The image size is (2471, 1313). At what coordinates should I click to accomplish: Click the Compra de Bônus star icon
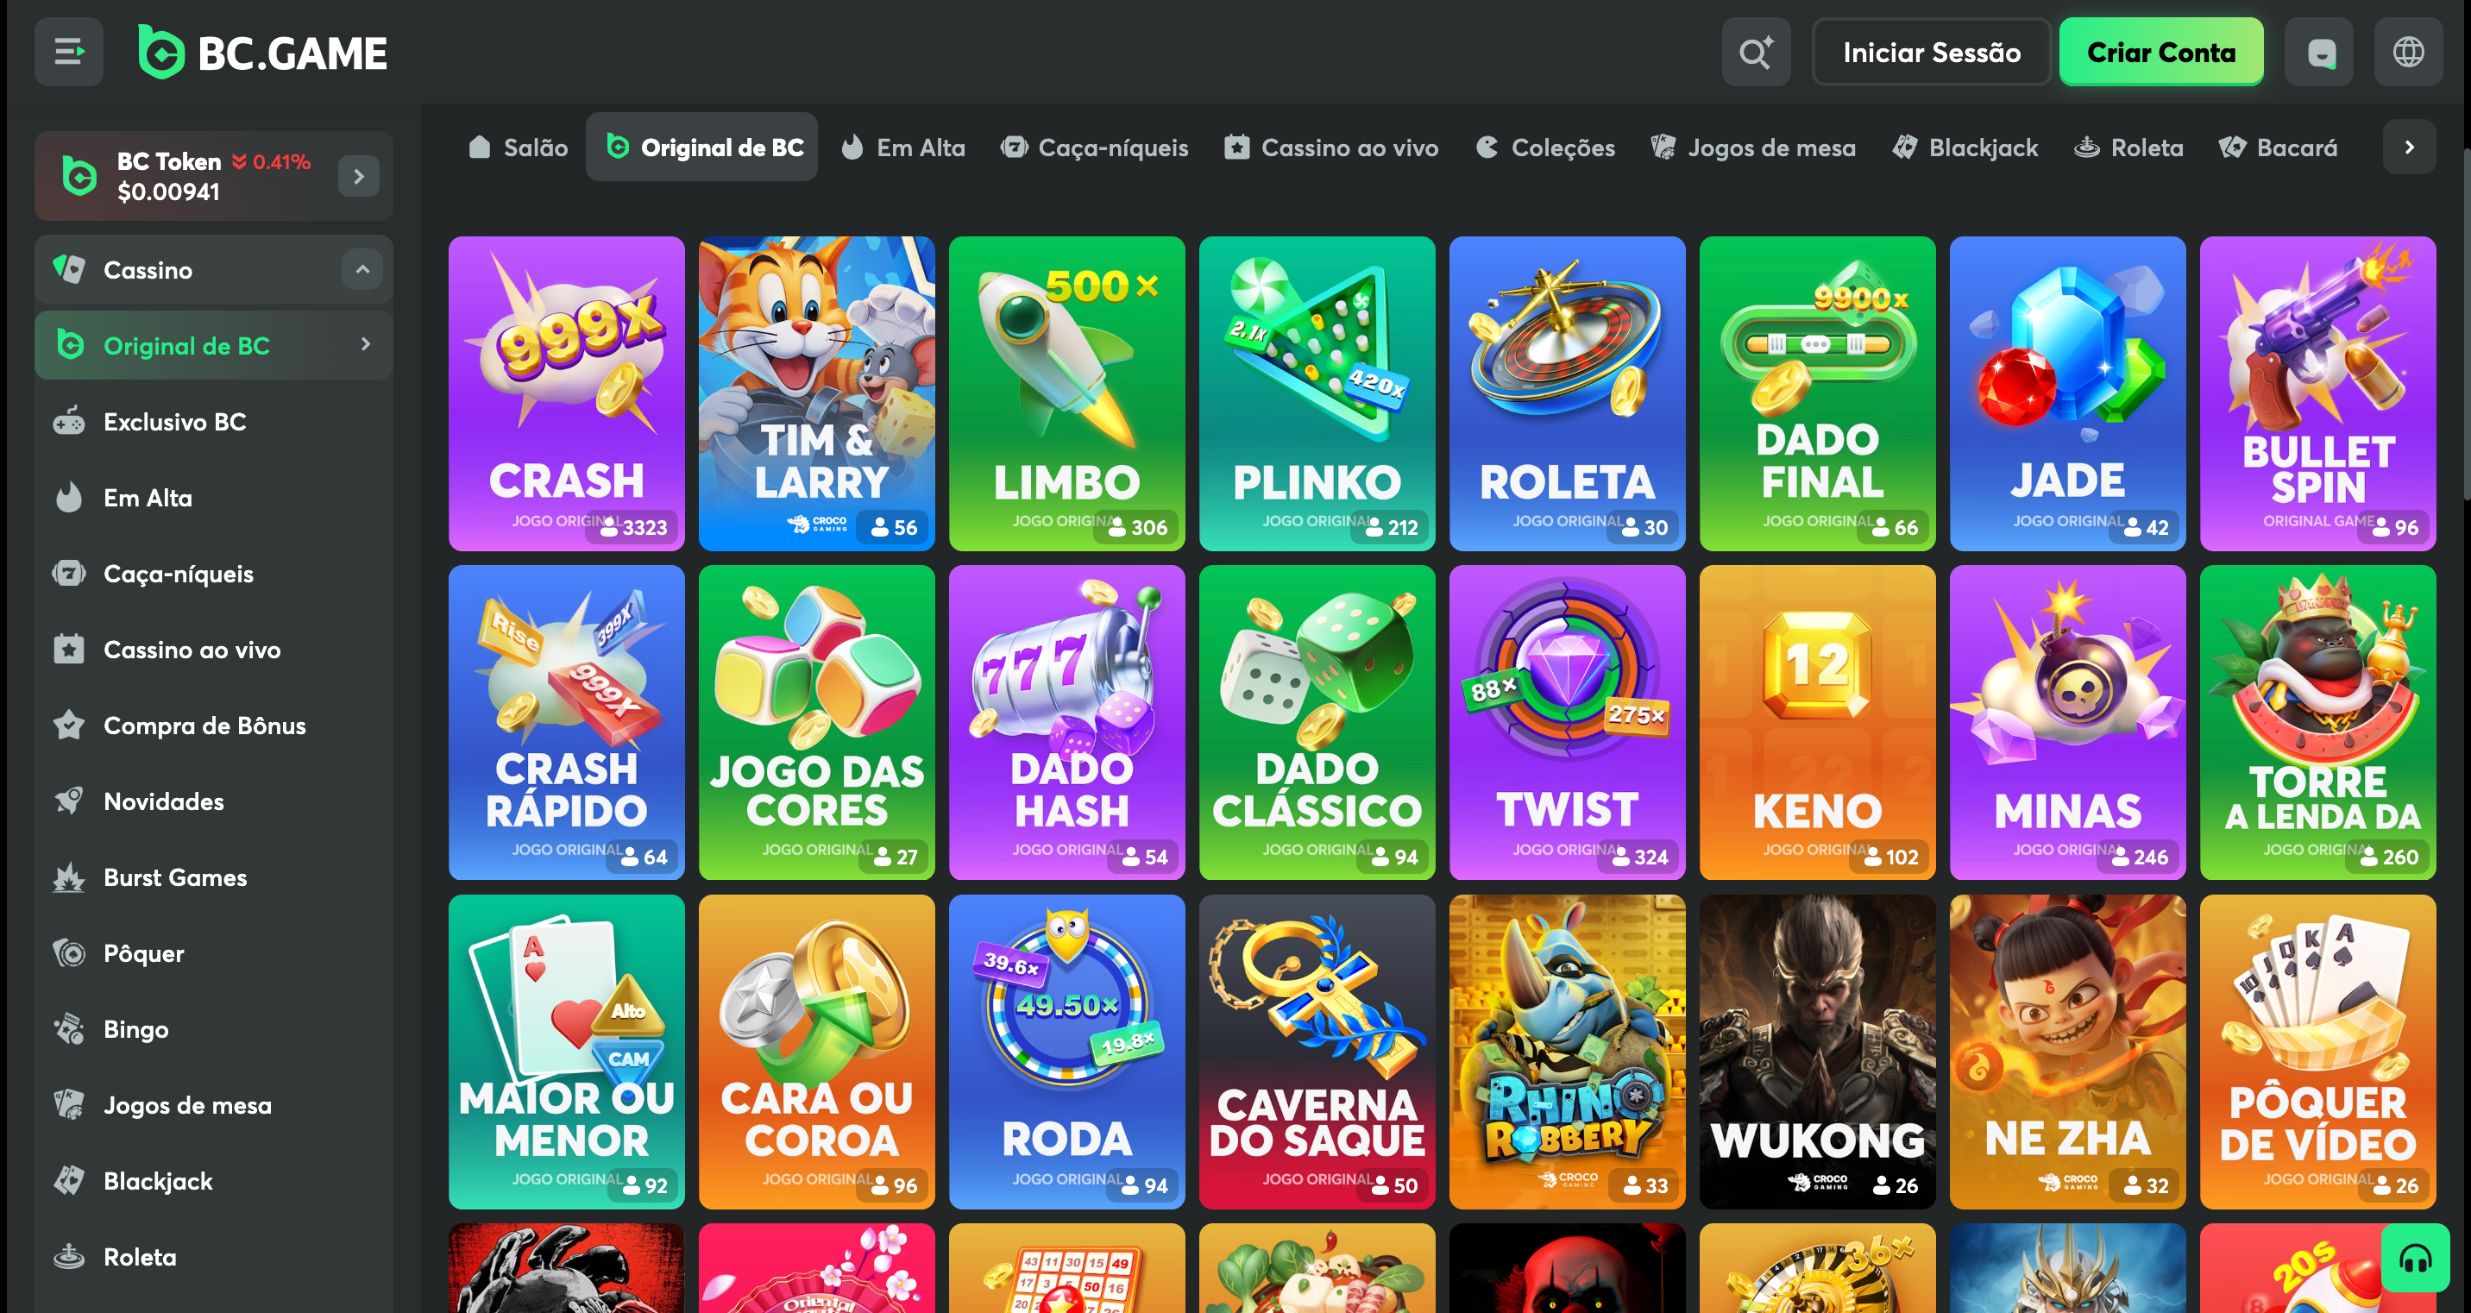69,725
